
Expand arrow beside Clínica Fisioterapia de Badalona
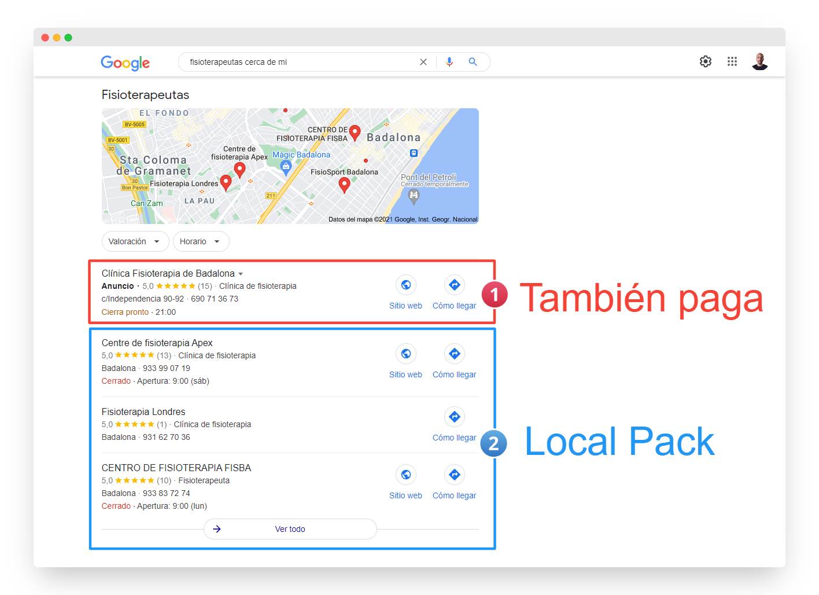(241, 274)
